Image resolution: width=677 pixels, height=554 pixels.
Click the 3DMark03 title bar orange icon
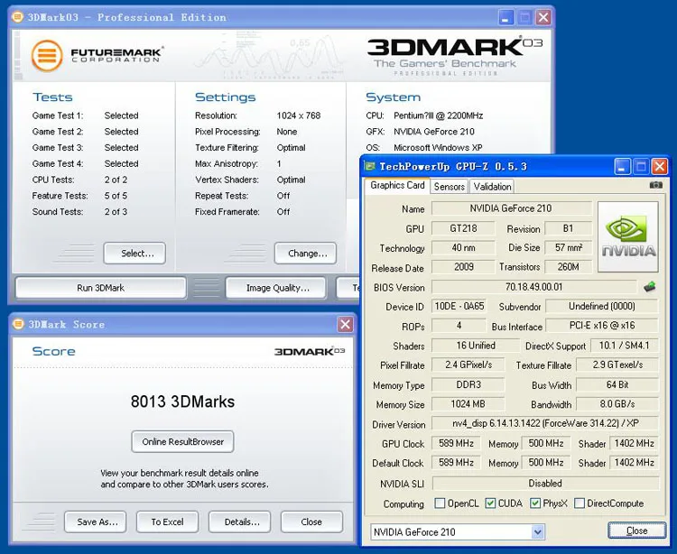pyautogui.click(x=17, y=17)
